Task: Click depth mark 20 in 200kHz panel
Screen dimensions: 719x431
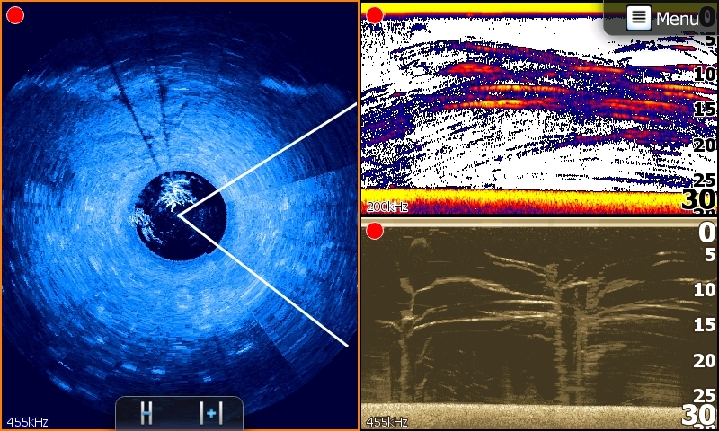Action: click(x=705, y=145)
